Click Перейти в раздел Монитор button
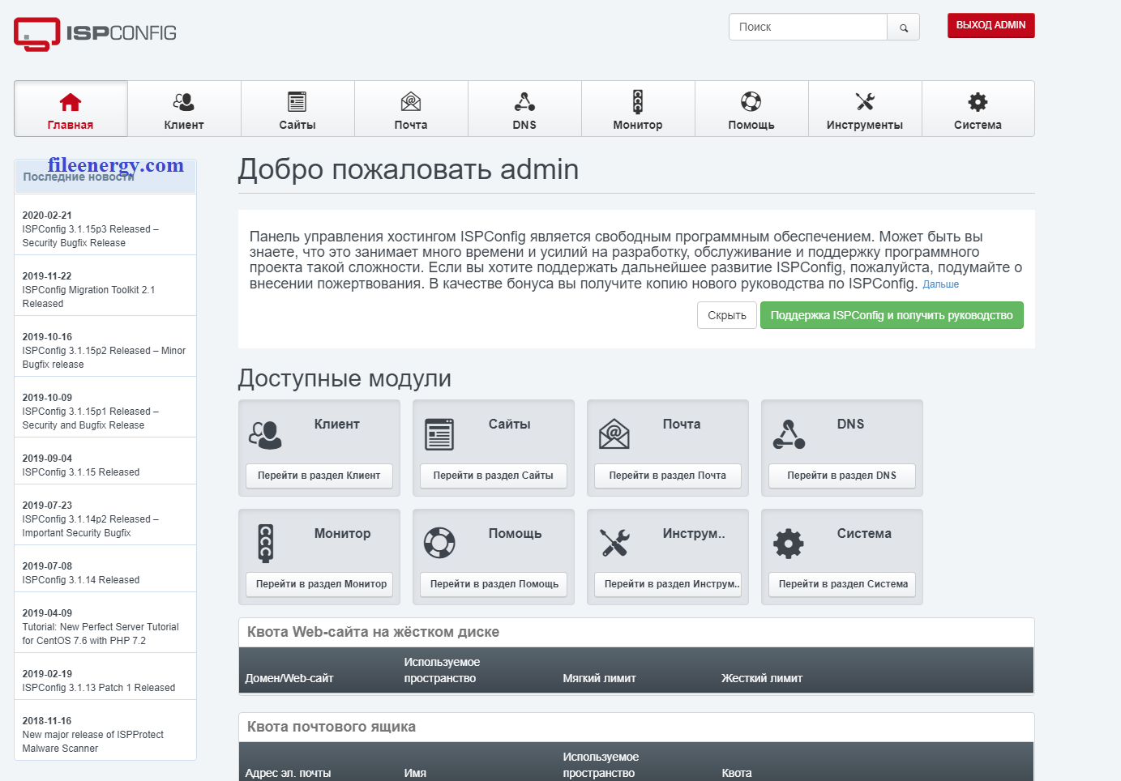The height and width of the screenshot is (781, 1121). 319,584
